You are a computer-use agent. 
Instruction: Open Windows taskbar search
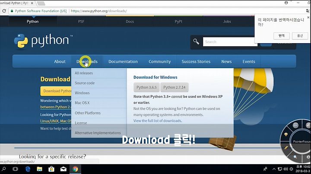(4, 169)
